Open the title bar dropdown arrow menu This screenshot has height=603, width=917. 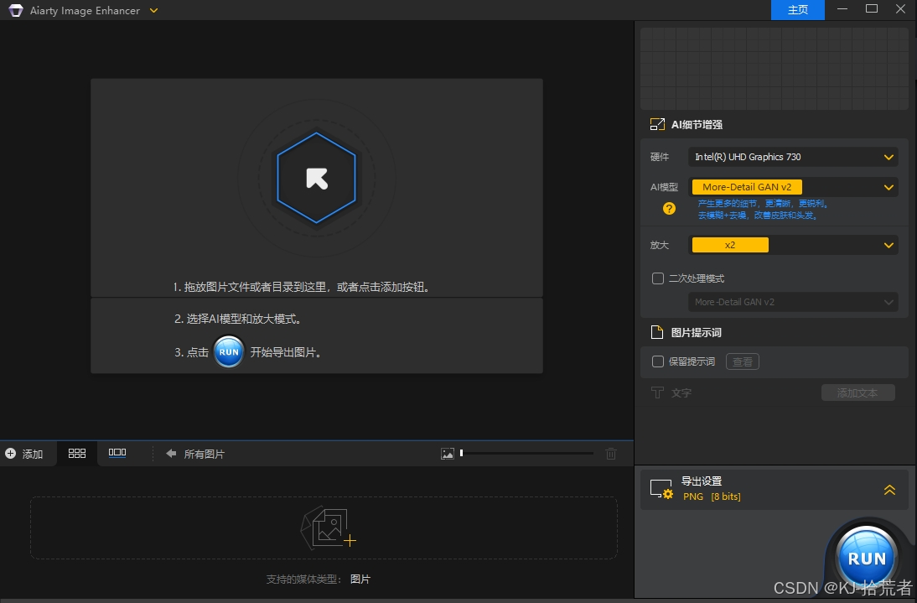coord(153,11)
